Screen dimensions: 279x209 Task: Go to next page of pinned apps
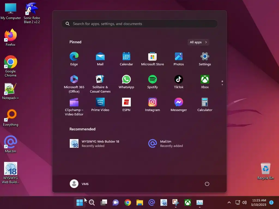click(222, 85)
